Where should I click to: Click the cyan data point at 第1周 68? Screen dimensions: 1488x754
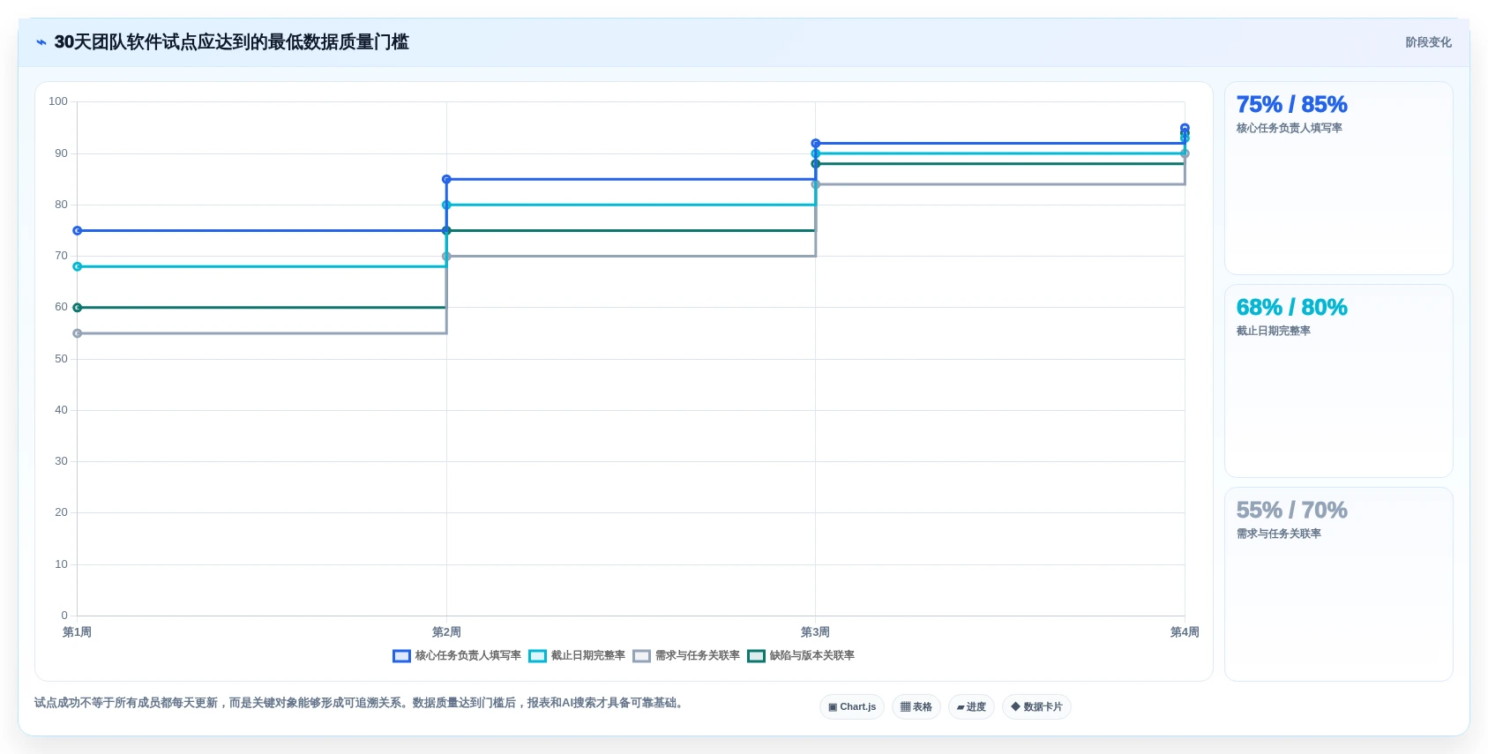78,266
